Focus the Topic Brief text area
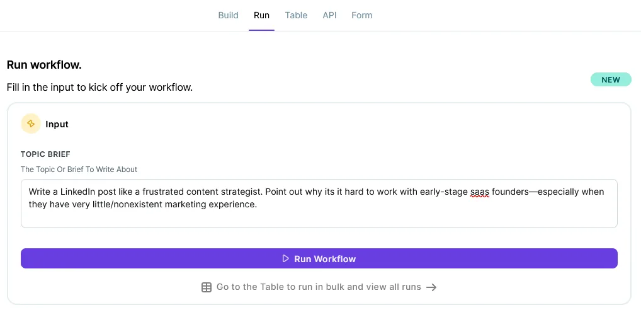 point(319,204)
